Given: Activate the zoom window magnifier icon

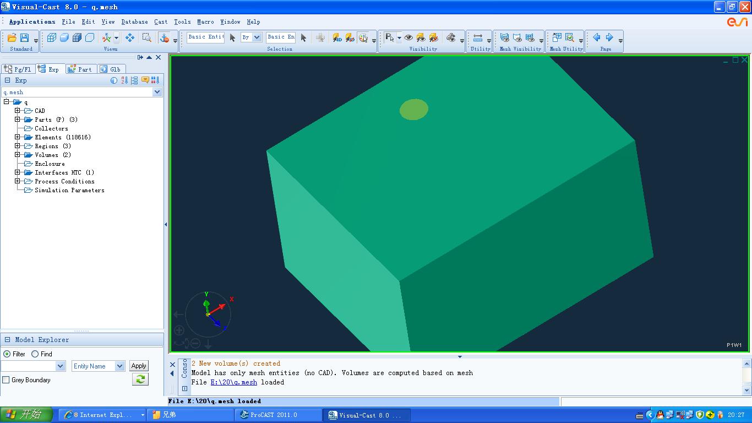Looking at the screenshot, I should click(146, 37).
